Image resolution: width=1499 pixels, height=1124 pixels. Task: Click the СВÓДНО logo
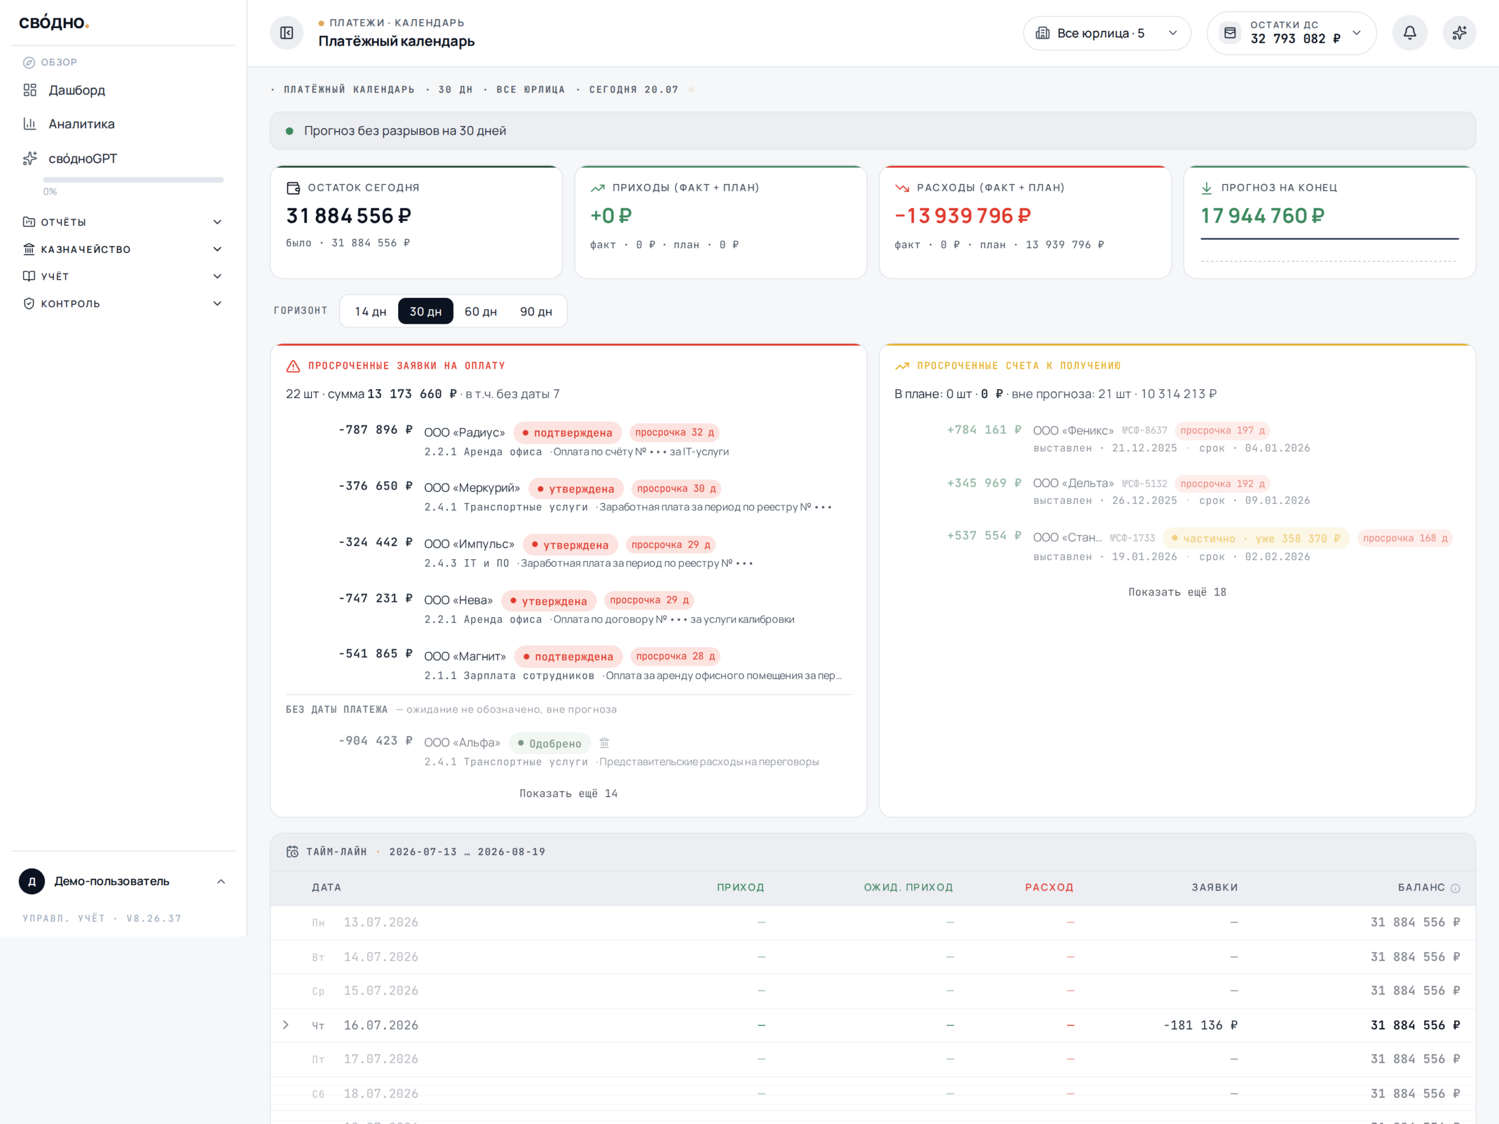54,22
